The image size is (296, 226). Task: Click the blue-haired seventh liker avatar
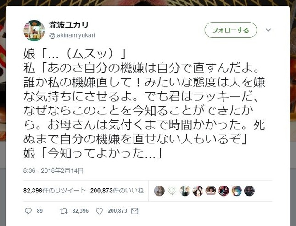coord(236,191)
